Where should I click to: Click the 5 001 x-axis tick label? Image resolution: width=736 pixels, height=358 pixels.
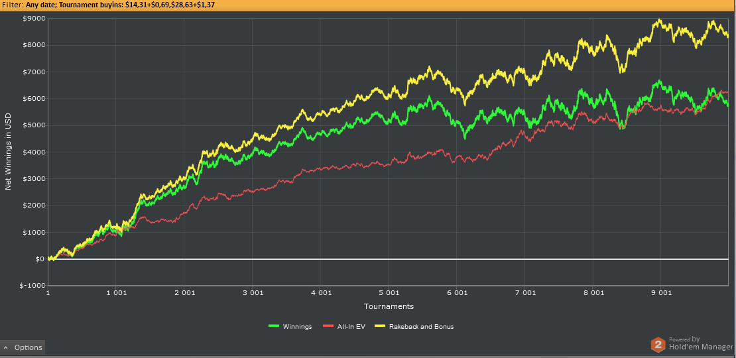pyautogui.click(x=389, y=292)
